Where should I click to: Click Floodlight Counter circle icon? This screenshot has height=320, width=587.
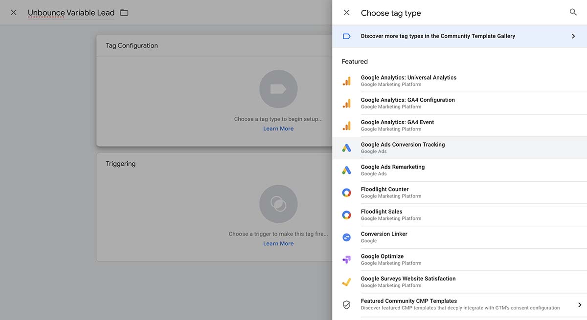pyautogui.click(x=346, y=193)
